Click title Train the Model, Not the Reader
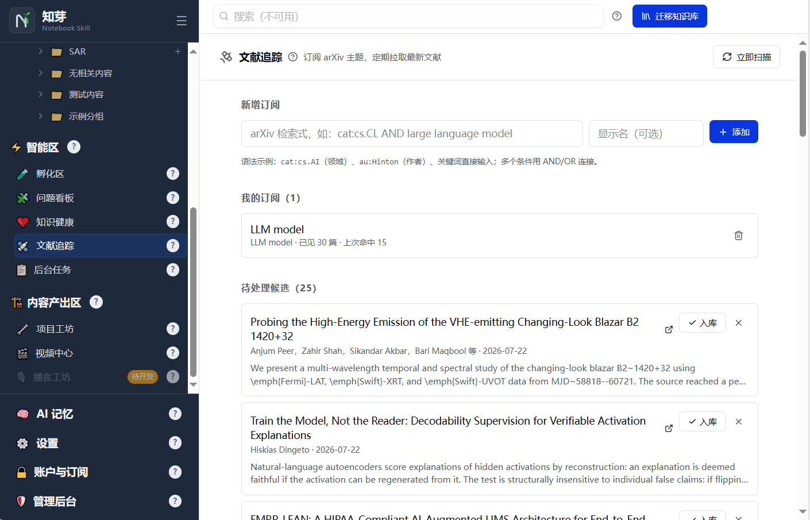 [x=448, y=427]
